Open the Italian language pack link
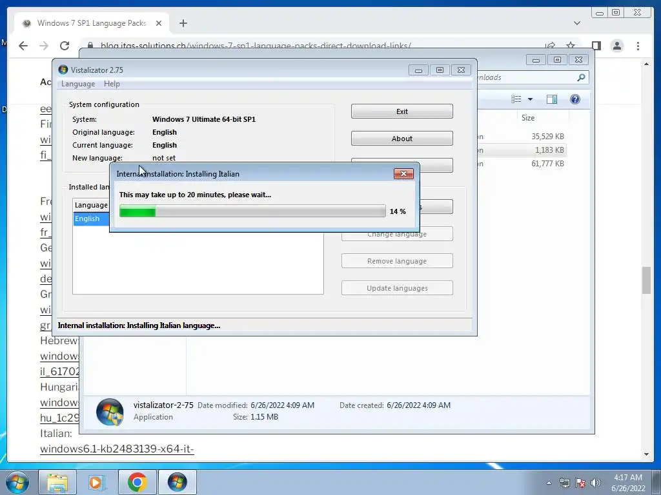This screenshot has height=495, width=661. pos(117,449)
